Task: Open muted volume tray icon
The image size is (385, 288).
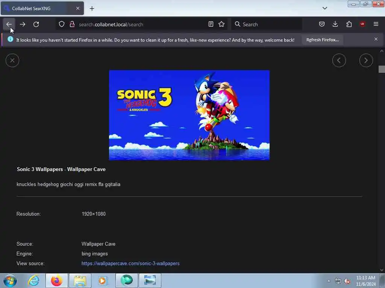Action: (x=347, y=281)
